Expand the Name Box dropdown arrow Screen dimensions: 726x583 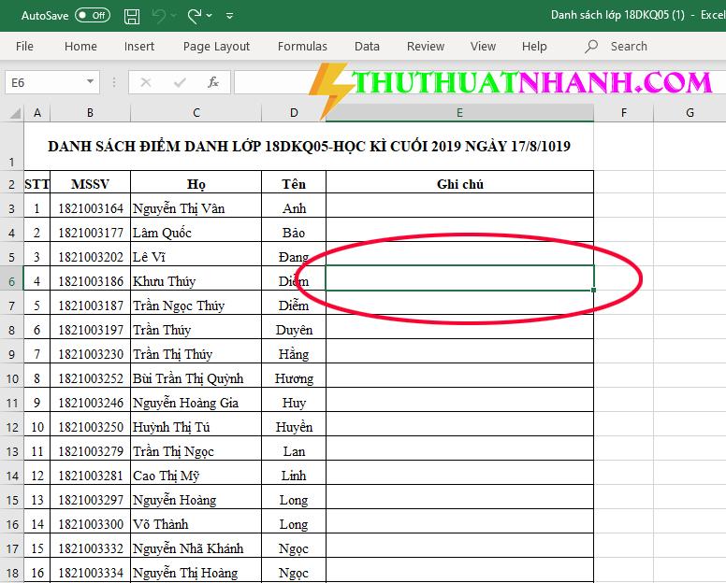(x=91, y=82)
